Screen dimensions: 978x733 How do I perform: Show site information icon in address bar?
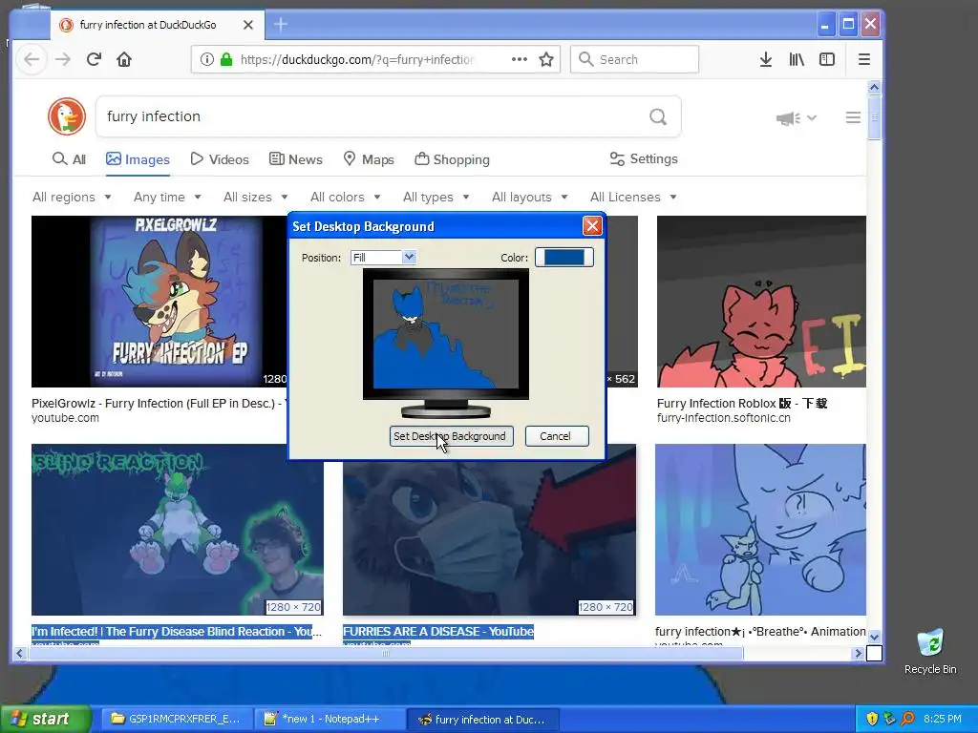pos(207,59)
